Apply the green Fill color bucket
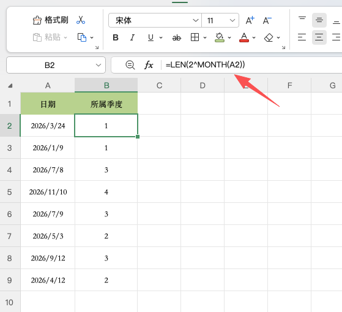The image size is (342, 312). 220,37
